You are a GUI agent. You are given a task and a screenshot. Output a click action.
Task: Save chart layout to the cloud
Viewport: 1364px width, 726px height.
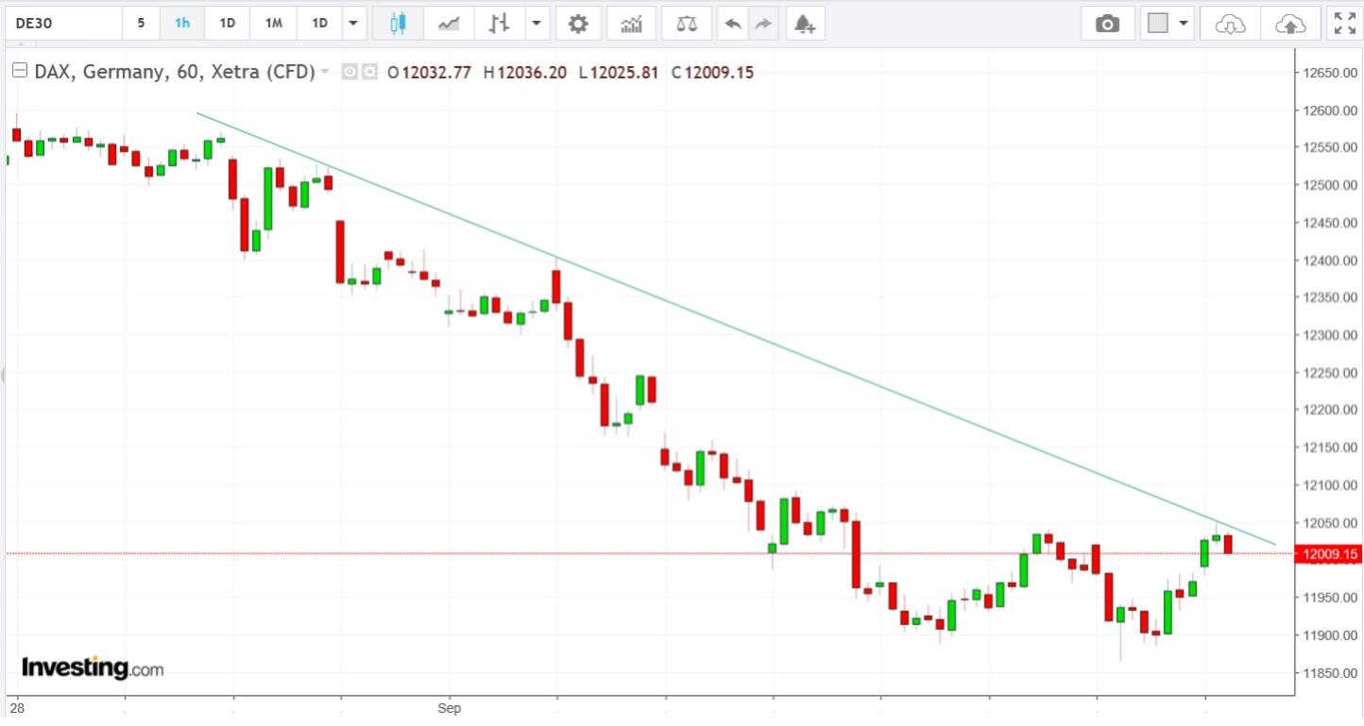click(x=1289, y=23)
